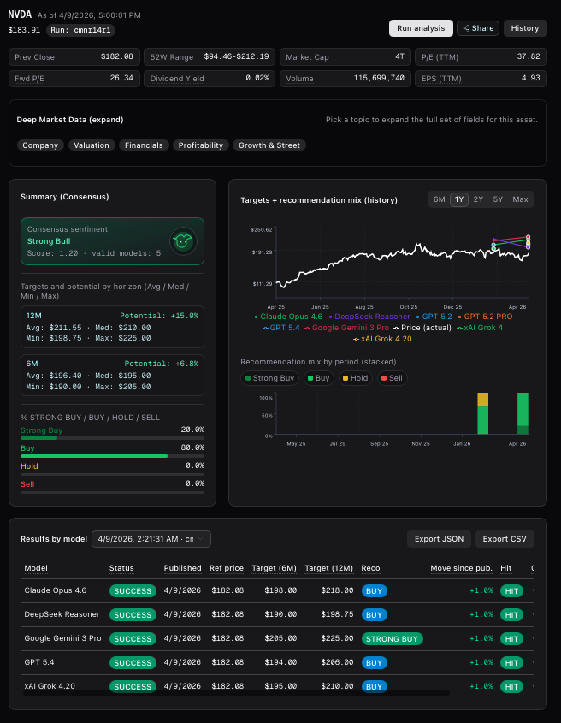
Task: Toggle Hold recommendation filter chip
Action: [x=356, y=378]
